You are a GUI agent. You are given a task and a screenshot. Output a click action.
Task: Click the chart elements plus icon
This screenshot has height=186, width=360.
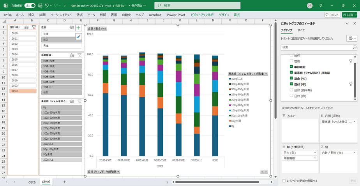tap(79, 28)
